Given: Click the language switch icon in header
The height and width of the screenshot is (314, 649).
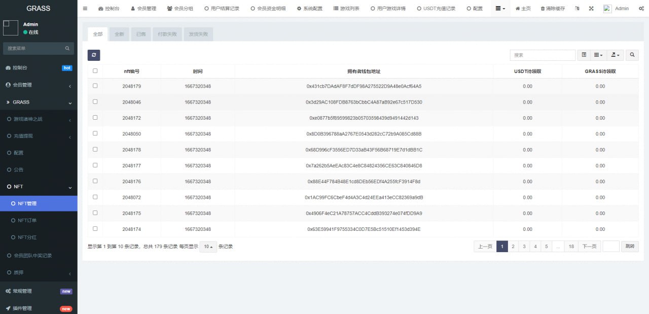Looking at the screenshot, I should click(577, 9).
